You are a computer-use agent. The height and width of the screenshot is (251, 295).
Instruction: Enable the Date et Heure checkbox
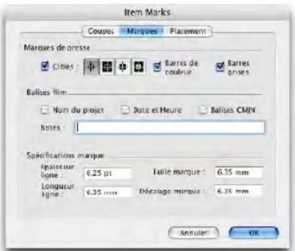point(125,110)
